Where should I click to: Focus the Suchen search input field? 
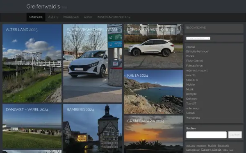(x=206, y=135)
